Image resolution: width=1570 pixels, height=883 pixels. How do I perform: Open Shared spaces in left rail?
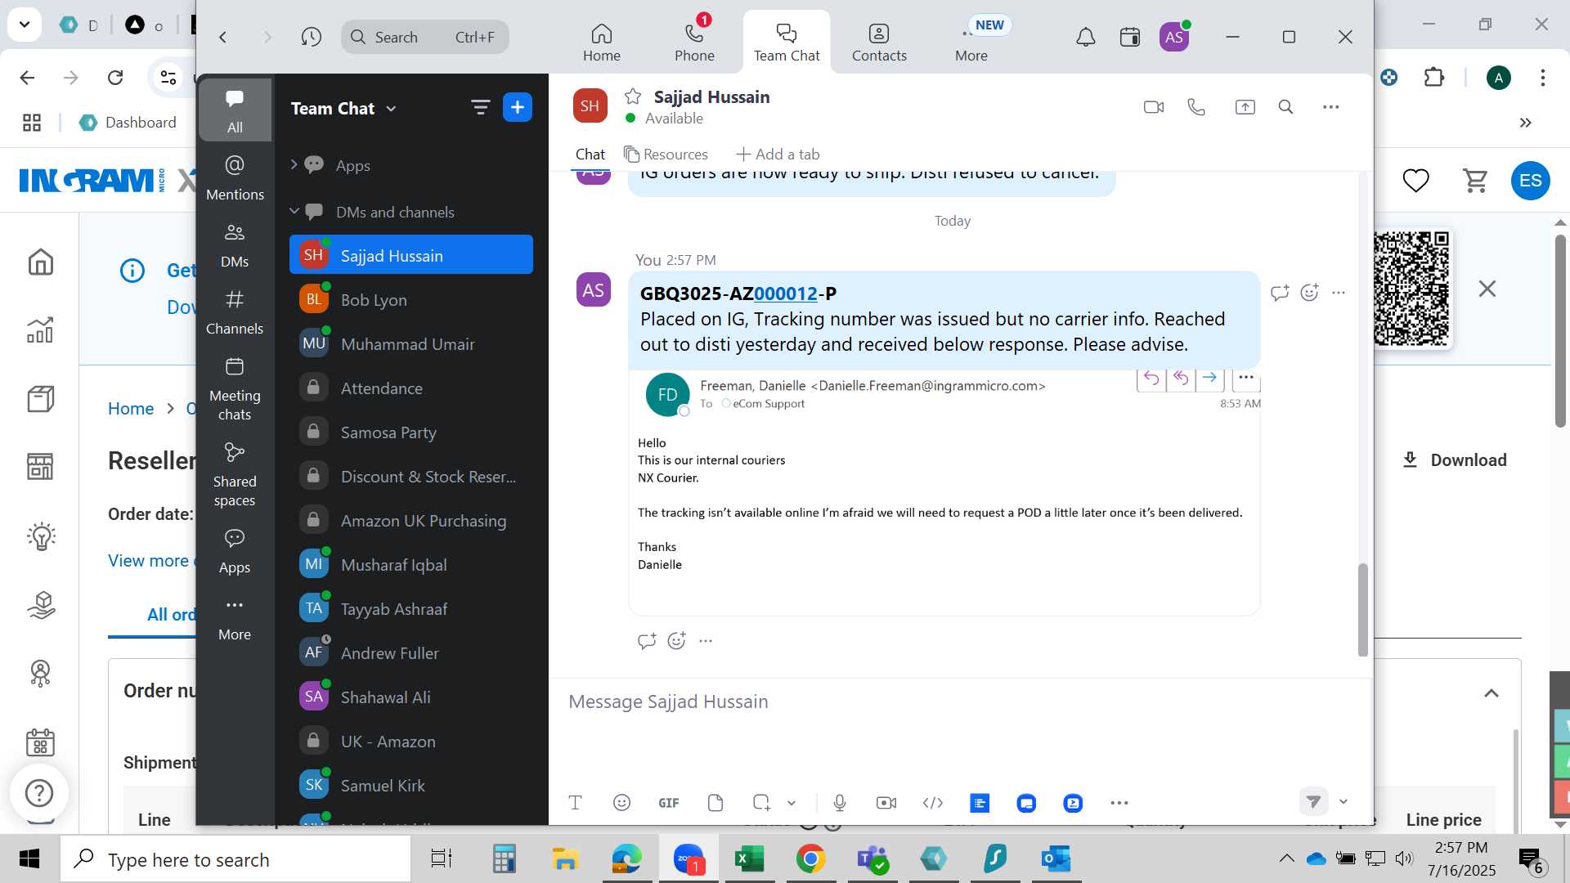[235, 475]
